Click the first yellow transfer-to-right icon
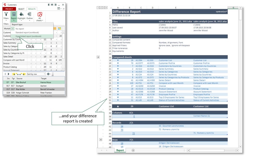The width and height of the screenshot is (271, 156). tap(14, 74)
